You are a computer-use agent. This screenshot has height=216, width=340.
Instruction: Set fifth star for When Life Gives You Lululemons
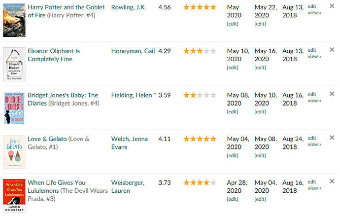(x=213, y=182)
